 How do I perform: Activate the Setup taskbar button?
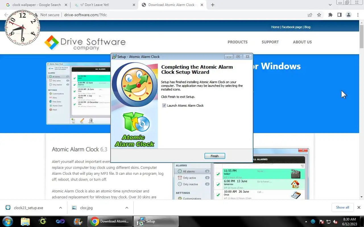click(156, 221)
